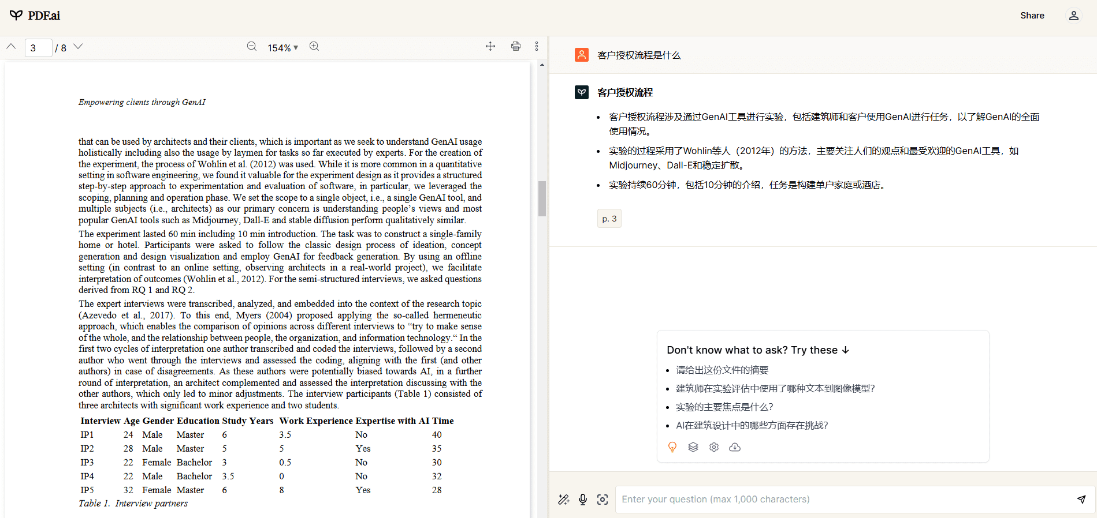Click the lightbulb suggestions icon

coord(672,447)
